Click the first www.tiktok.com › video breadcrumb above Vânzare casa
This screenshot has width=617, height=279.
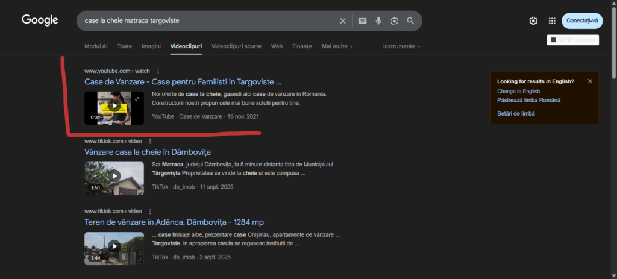tap(113, 141)
